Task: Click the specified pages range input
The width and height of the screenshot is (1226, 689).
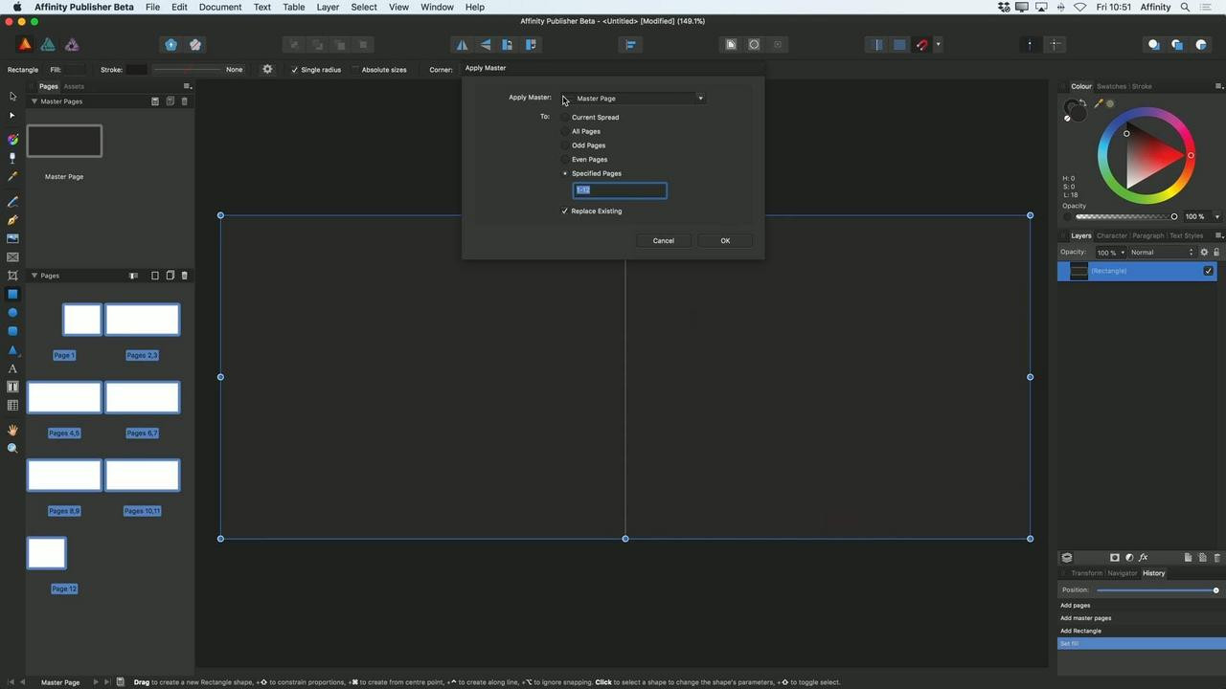Action: (620, 189)
